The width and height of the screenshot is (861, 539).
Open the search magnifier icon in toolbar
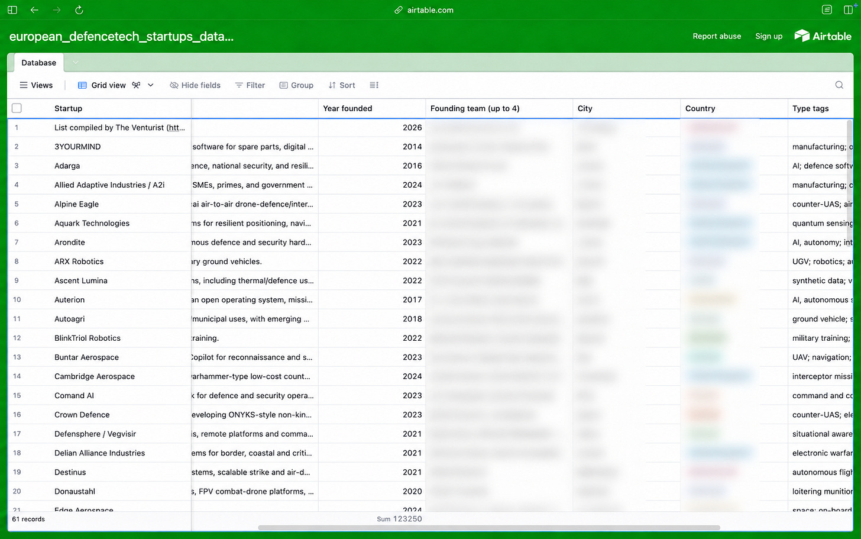click(x=839, y=85)
